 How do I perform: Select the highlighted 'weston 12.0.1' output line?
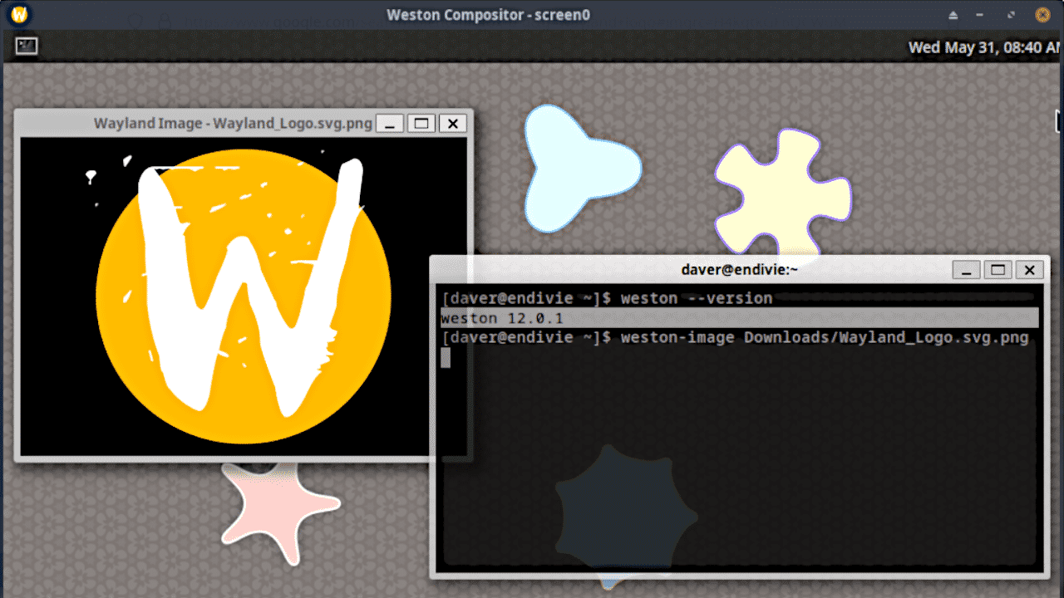[740, 318]
